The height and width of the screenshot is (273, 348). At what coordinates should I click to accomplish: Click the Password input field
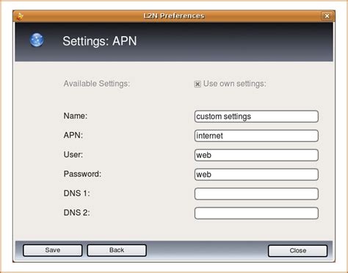click(x=256, y=175)
